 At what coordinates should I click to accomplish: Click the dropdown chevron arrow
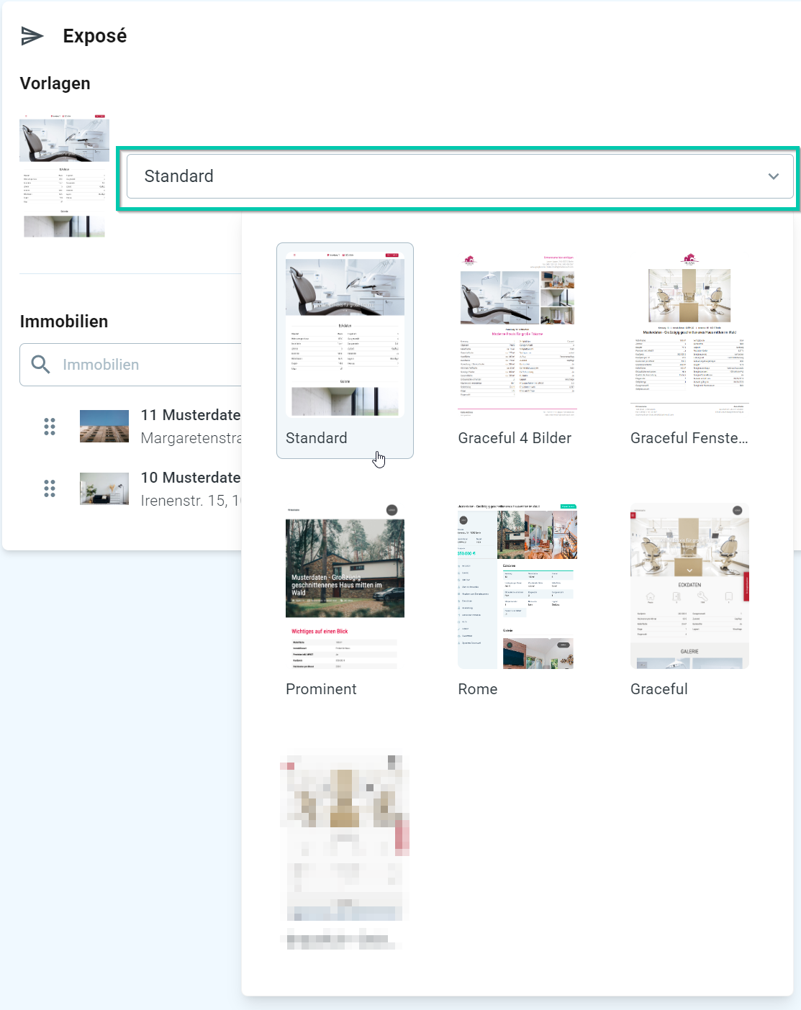click(774, 176)
